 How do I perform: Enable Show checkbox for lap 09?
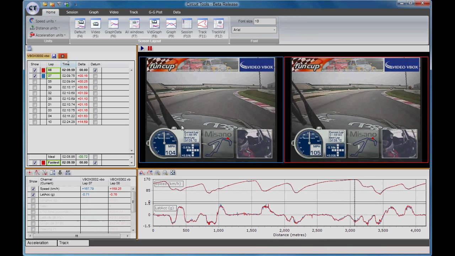coord(34,87)
